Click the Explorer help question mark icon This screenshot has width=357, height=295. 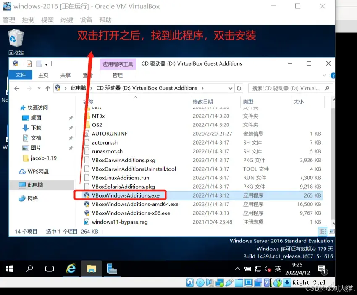pos(333,75)
